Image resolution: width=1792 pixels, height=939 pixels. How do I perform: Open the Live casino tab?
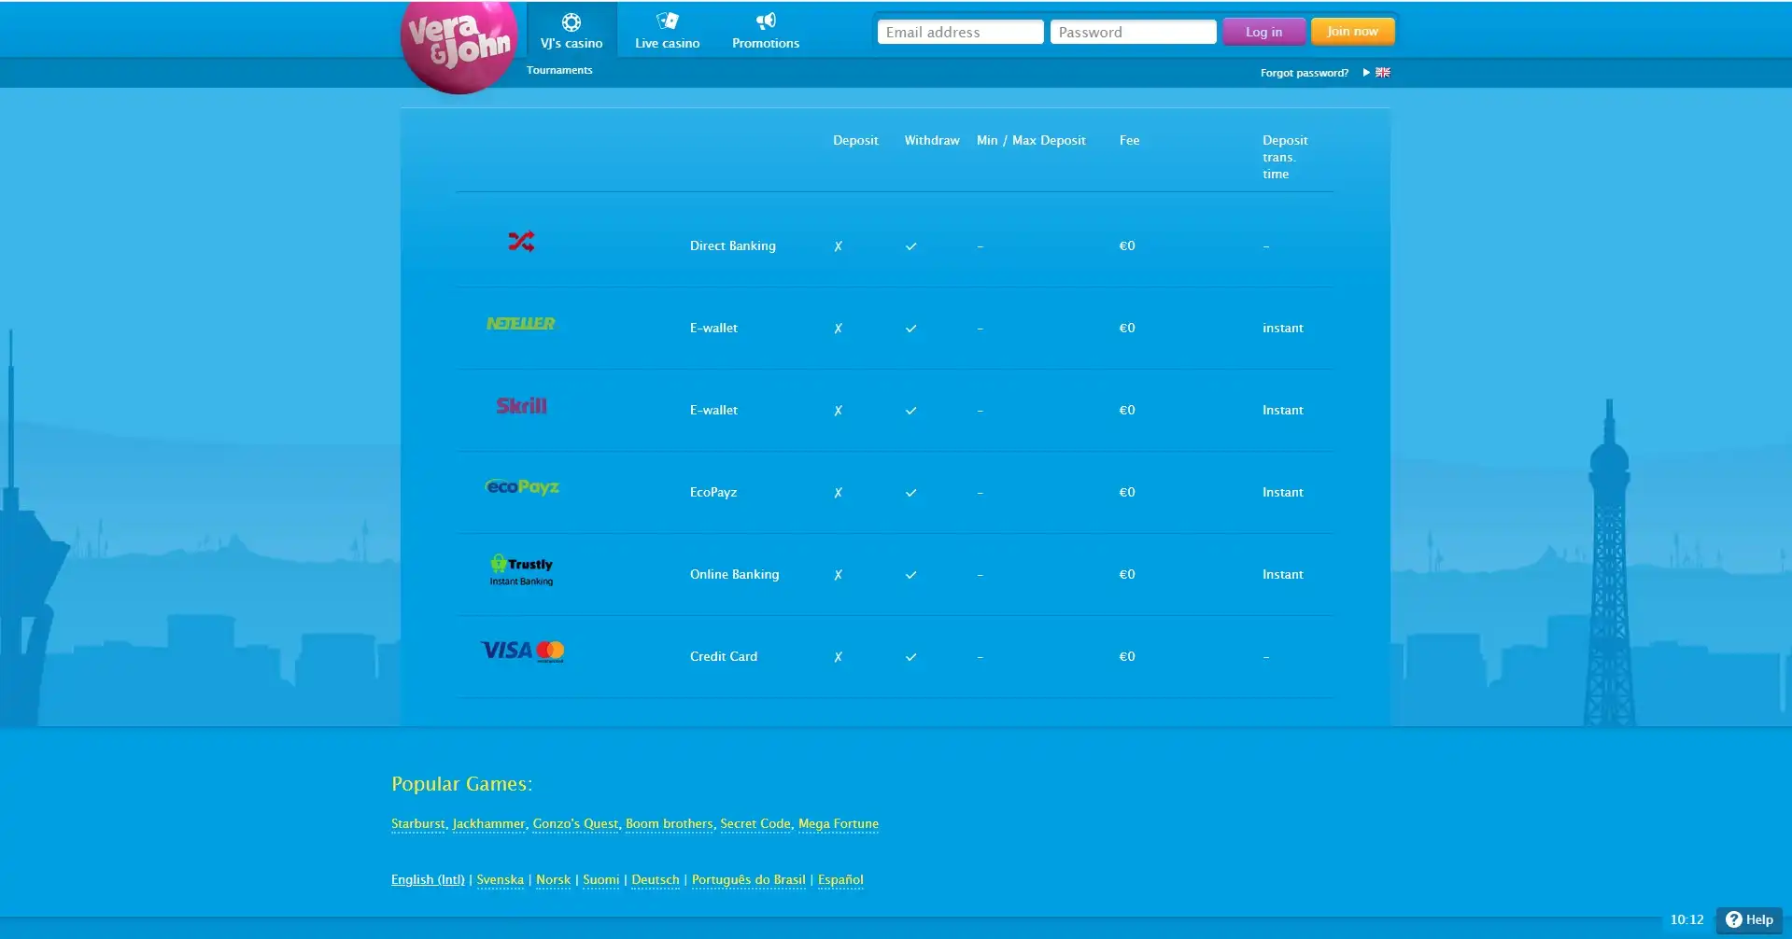click(x=667, y=31)
